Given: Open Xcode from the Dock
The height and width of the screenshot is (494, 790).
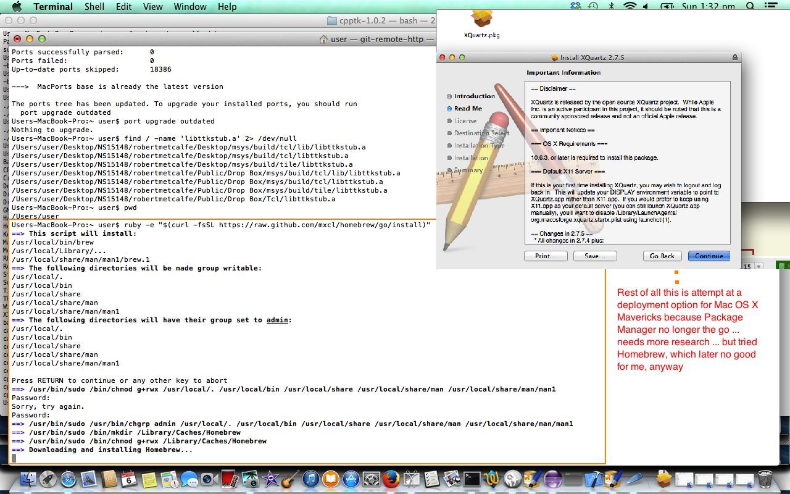Looking at the screenshot, I should pyautogui.click(x=593, y=479).
